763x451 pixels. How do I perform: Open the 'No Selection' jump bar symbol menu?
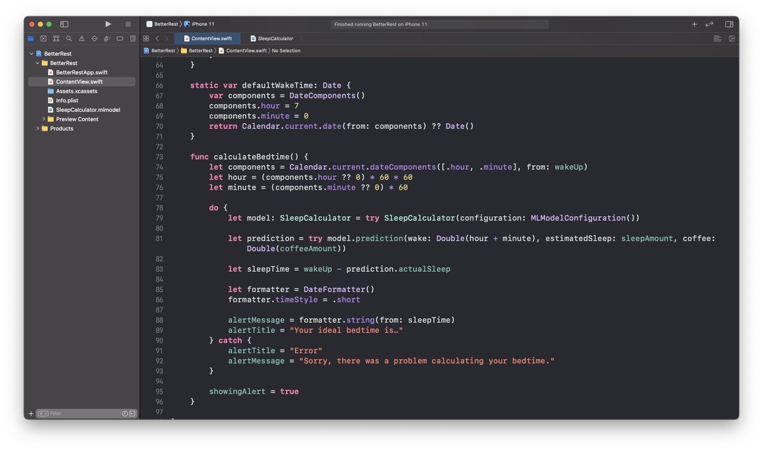click(x=286, y=50)
